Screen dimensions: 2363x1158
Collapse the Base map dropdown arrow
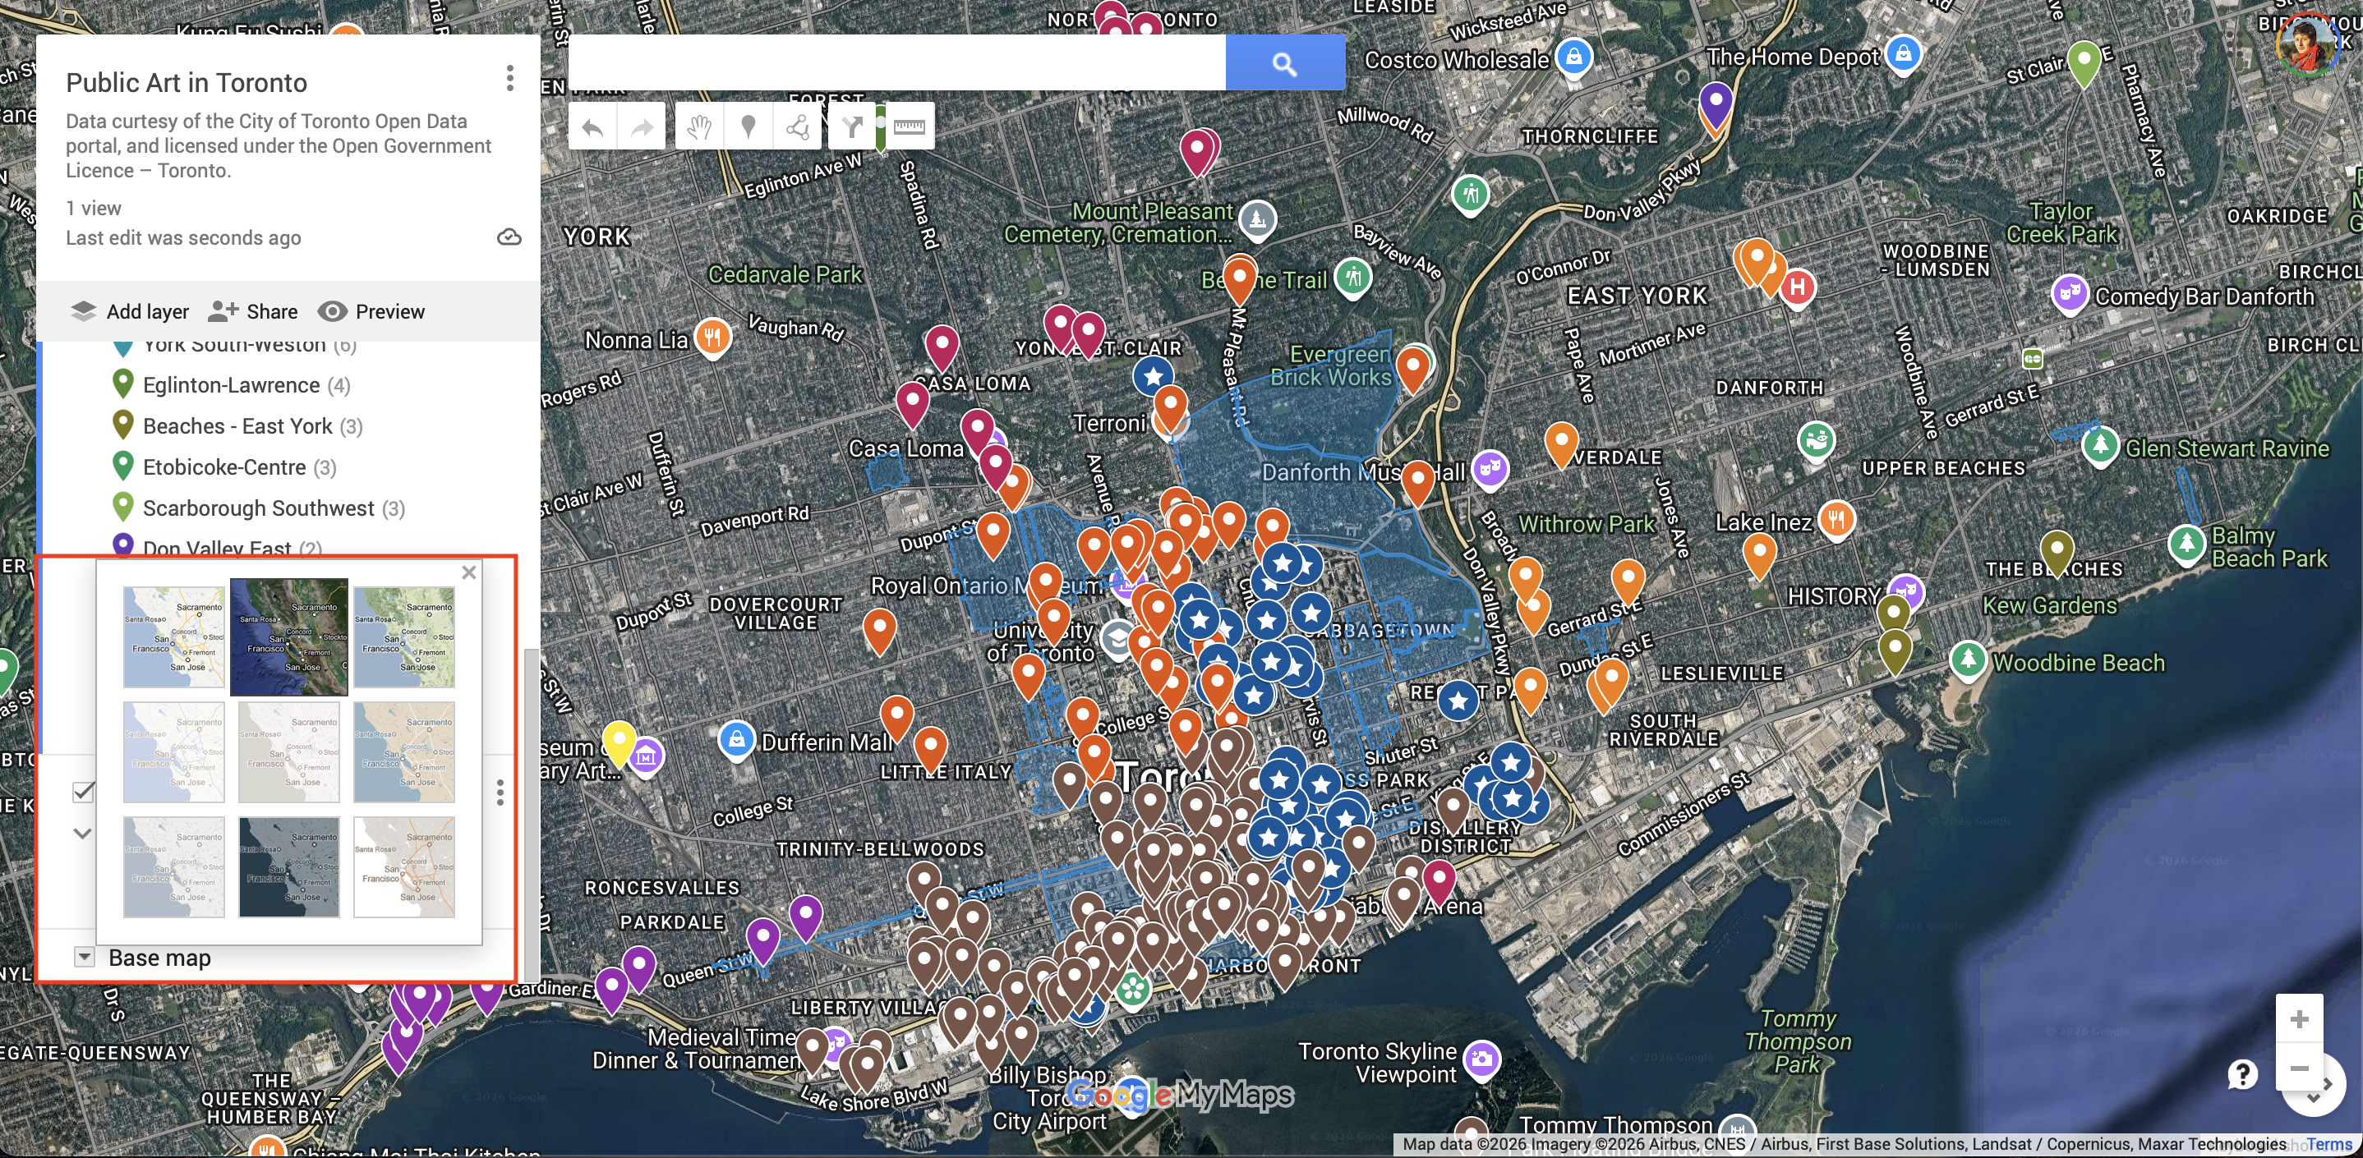84,958
